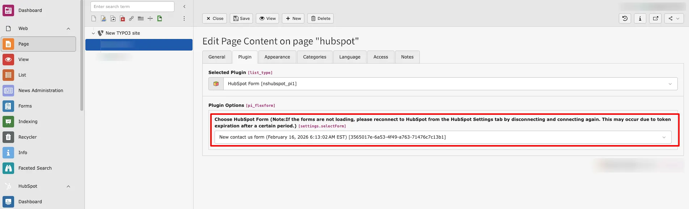The width and height of the screenshot is (689, 209).
Task: Open the Selected Plugin dropdown
Action: coord(450,84)
